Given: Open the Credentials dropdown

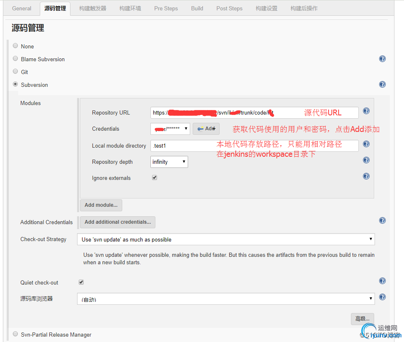Looking at the screenshot, I should point(170,129).
